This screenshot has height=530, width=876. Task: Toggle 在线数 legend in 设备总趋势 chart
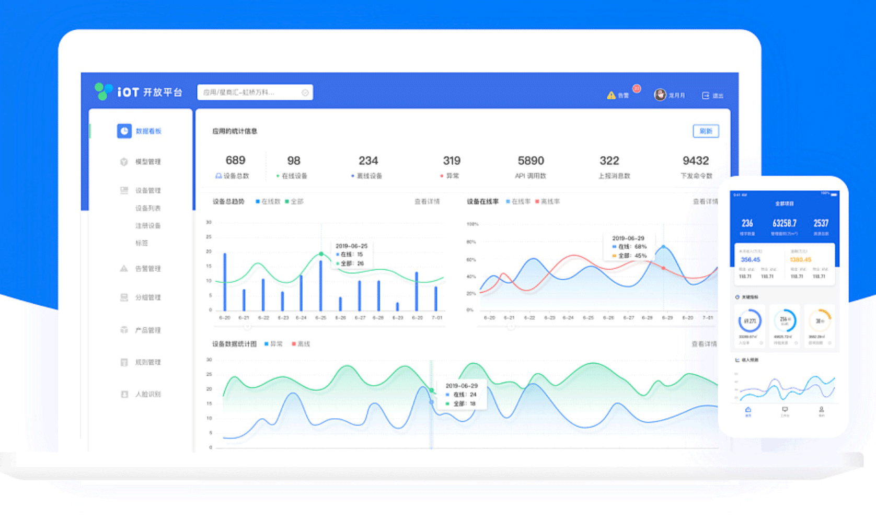(x=268, y=201)
